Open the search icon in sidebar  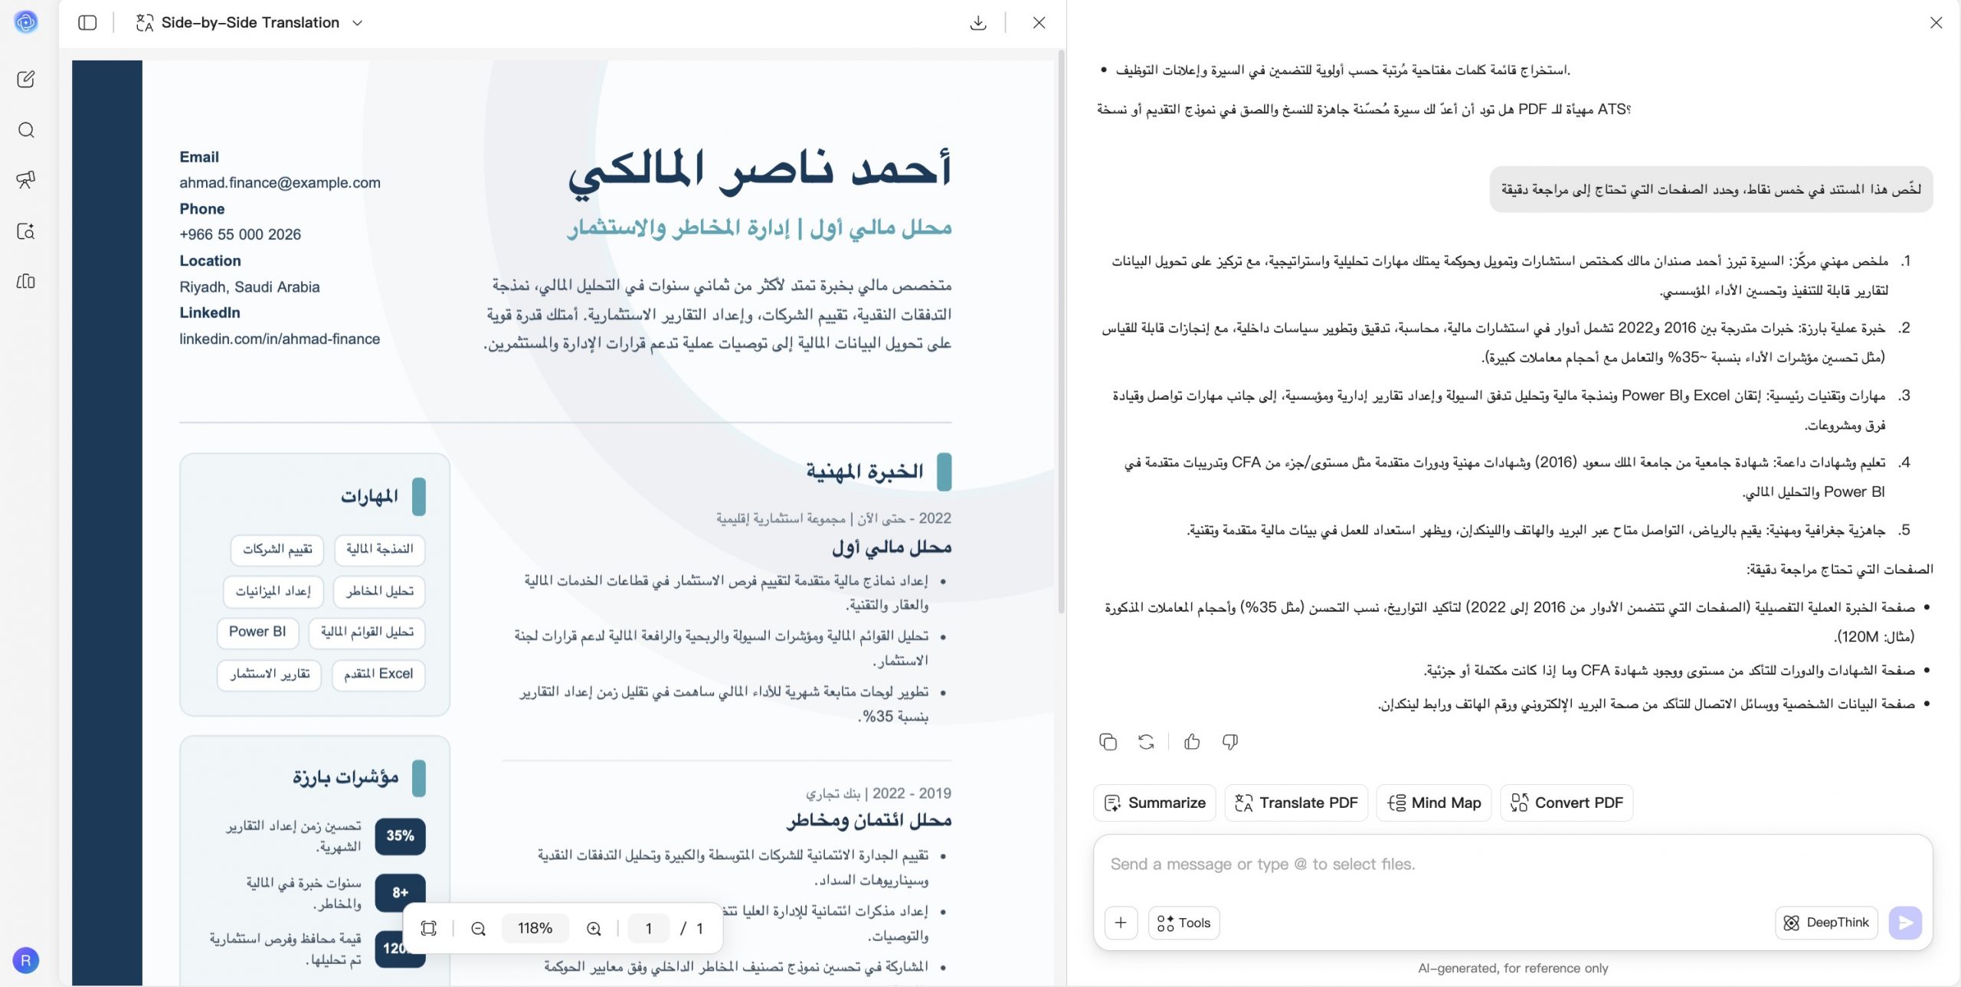tap(26, 129)
